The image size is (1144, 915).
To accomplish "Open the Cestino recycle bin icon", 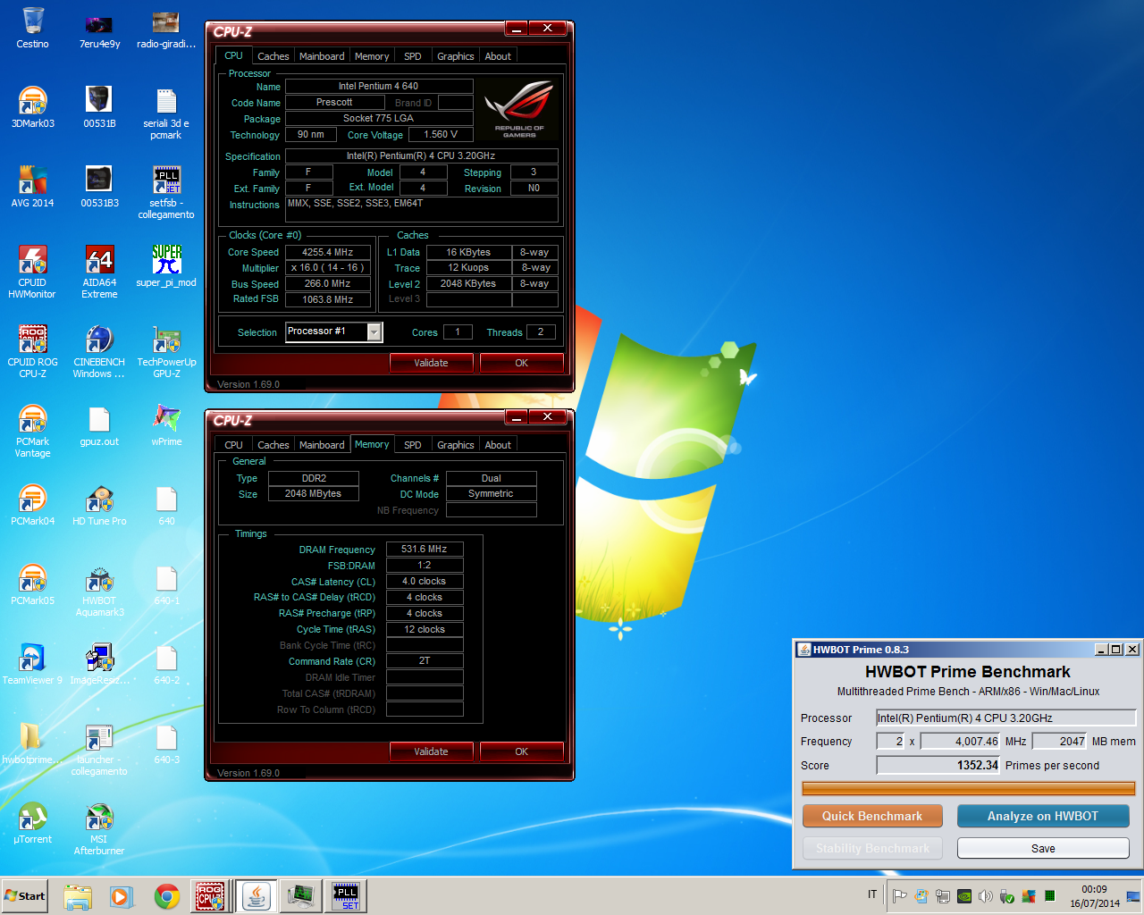I will click(x=33, y=27).
